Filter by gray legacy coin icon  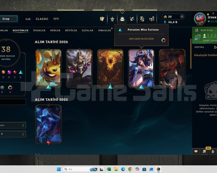coord(2,87)
